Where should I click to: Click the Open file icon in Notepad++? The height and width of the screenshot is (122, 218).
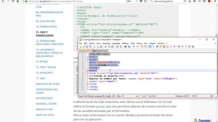click(x=83, y=47)
